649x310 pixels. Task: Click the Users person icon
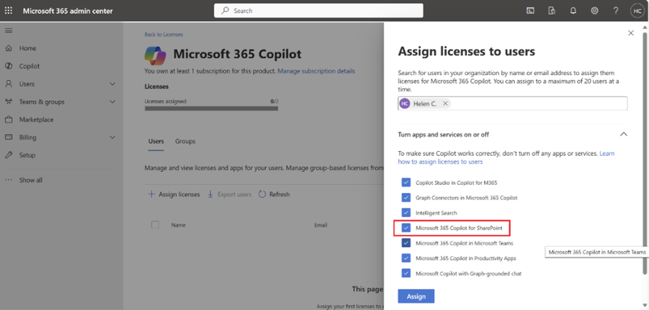[x=8, y=84]
